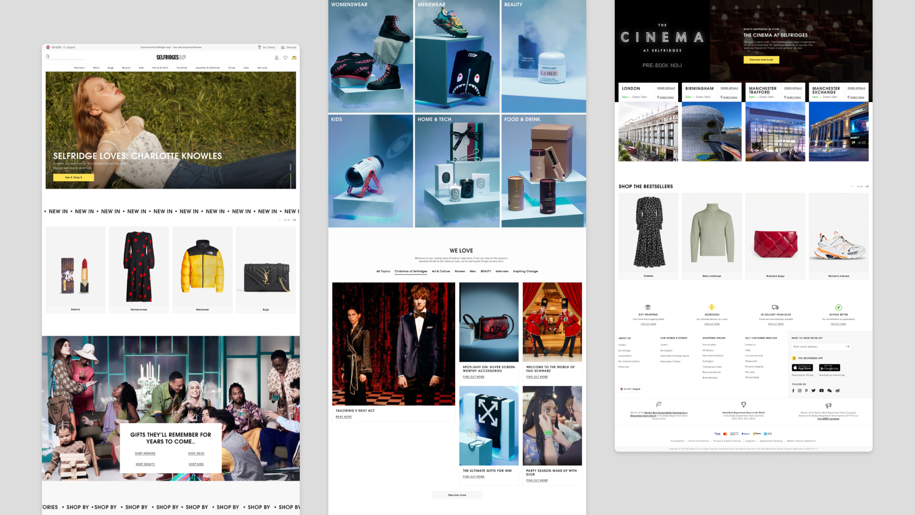Open the Womens navigation menu

coord(79,68)
